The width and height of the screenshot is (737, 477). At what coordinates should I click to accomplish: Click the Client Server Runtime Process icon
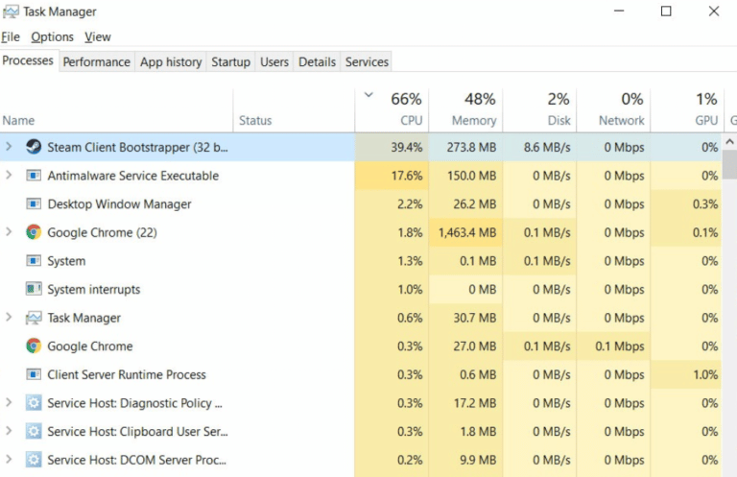[x=34, y=374]
